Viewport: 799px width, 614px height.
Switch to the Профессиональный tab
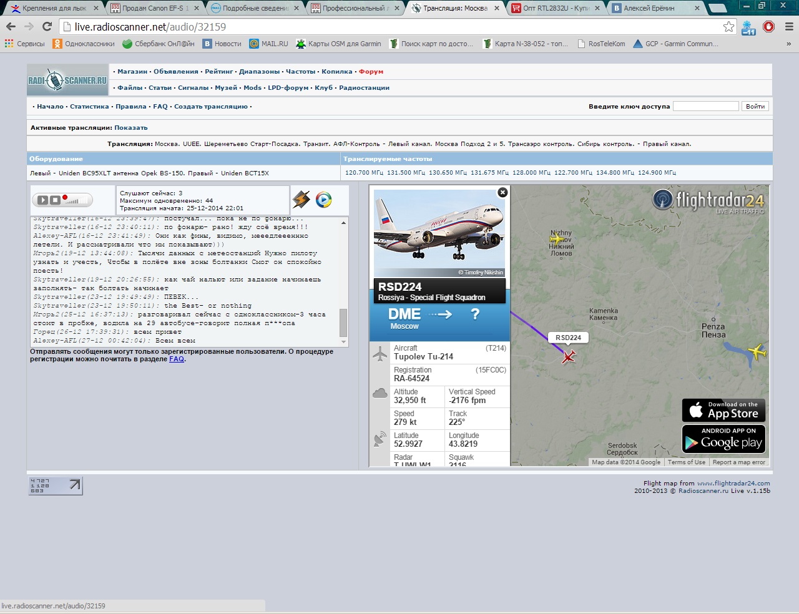click(356, 8)
